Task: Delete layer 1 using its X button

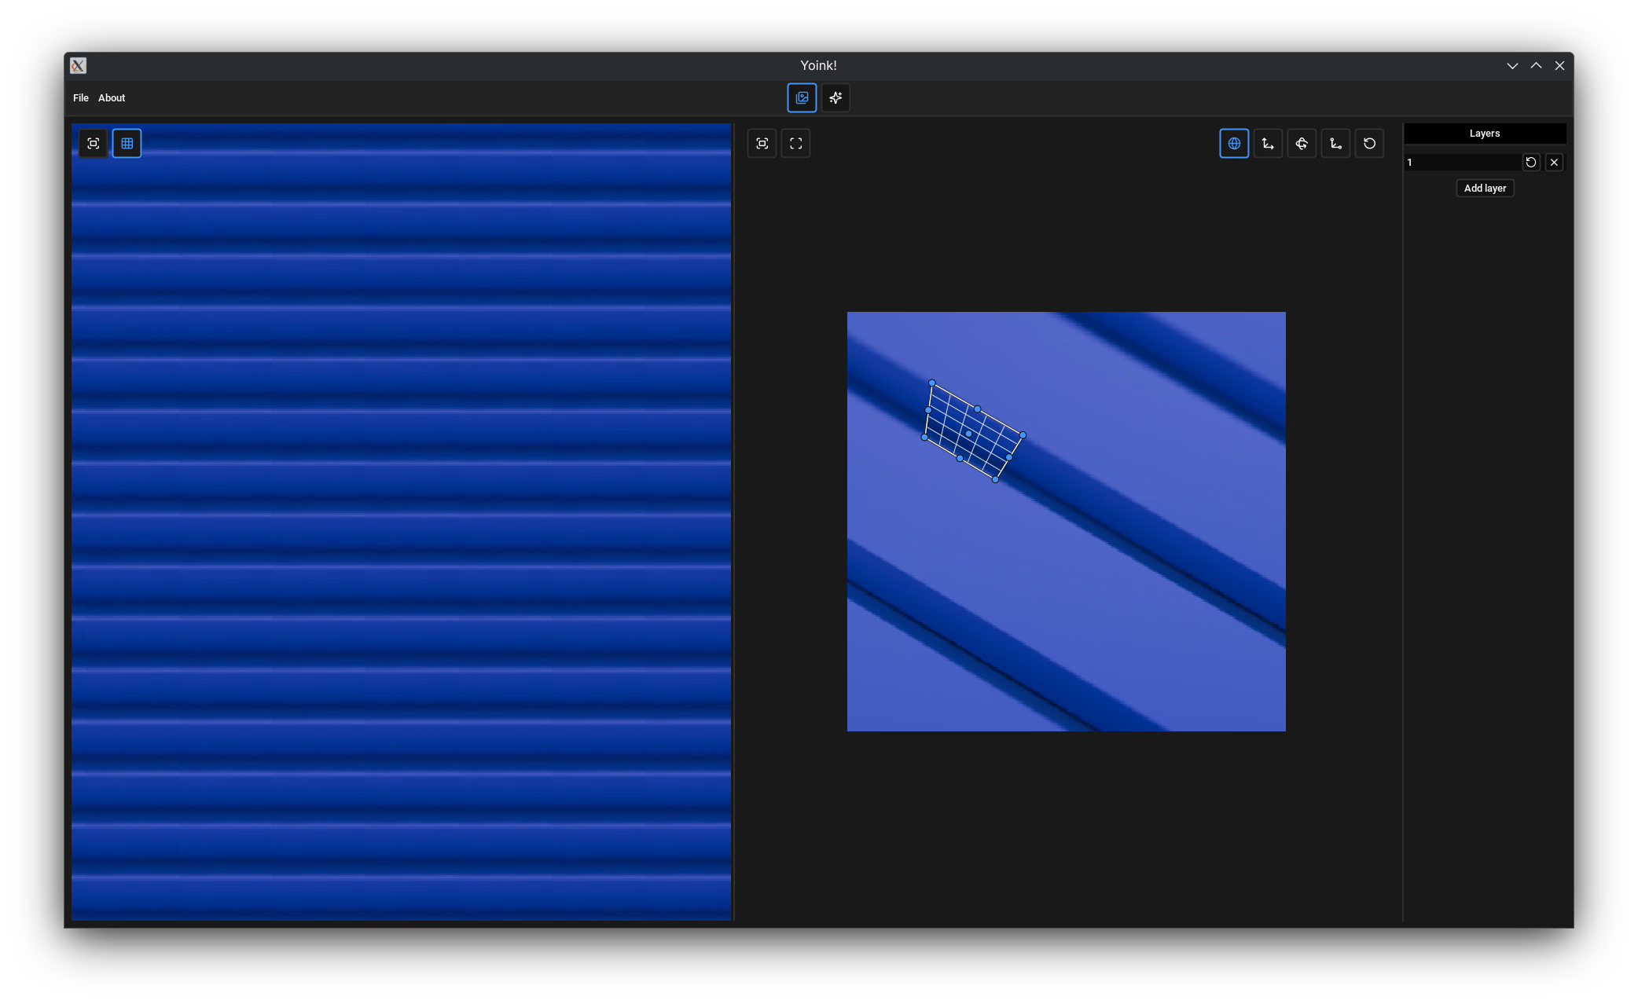Action: point(1554,162)
